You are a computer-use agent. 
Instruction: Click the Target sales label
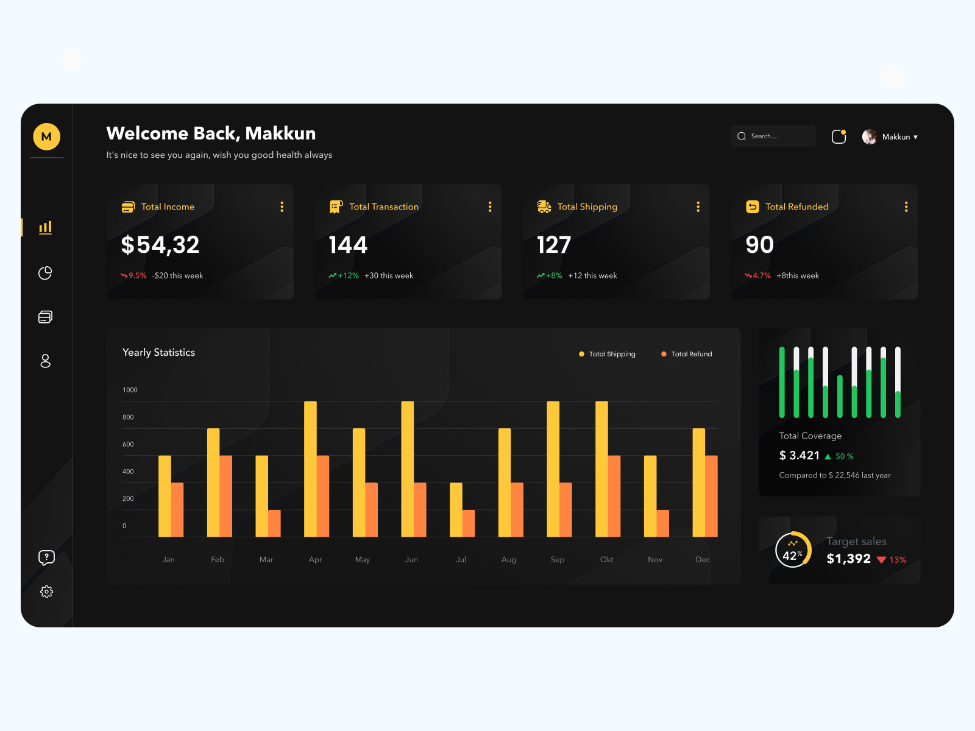pos(857,542)
